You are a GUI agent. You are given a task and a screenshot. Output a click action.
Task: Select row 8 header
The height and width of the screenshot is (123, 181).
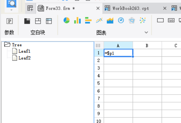coord(99,106)
